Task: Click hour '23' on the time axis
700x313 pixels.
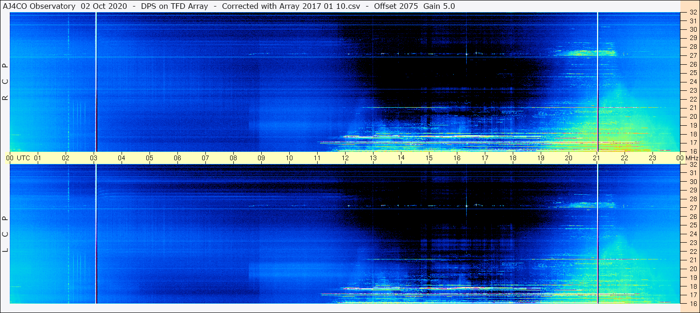Action: pyautogui.click(x=652, y=158)
